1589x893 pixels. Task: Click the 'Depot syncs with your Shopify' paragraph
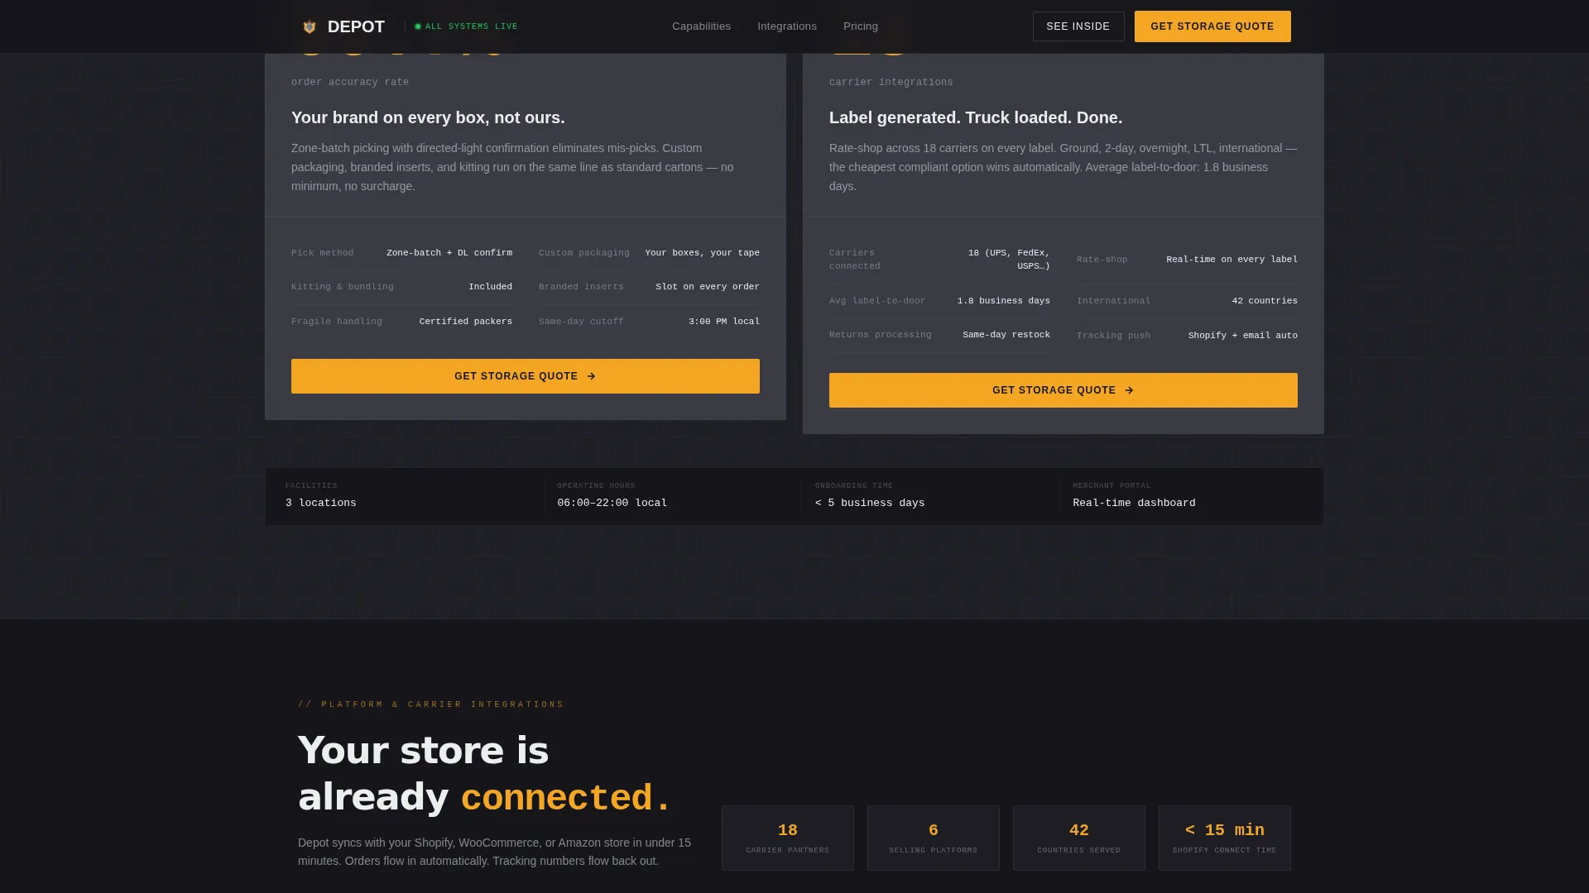pos(495,852)
